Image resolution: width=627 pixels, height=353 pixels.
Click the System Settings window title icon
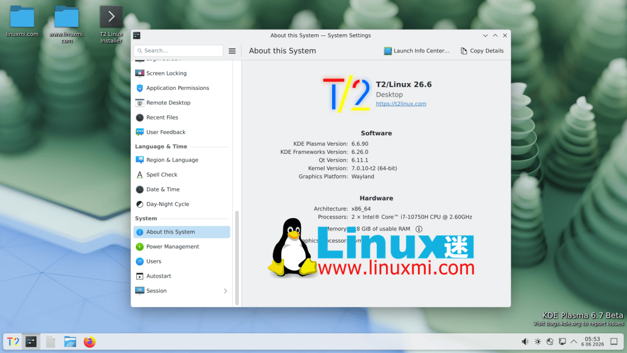point(137,35)
